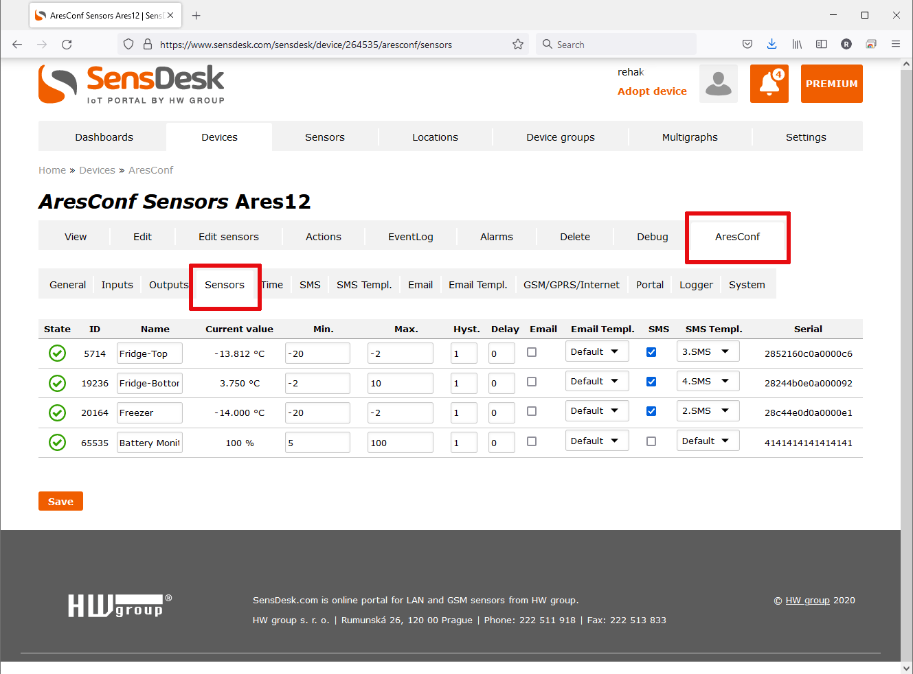Open the 3.SMS template dropdown

(x=708, y=351)
